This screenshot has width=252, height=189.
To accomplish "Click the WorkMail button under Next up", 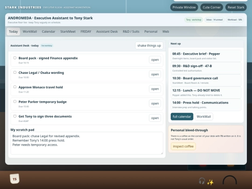I will (204, 117).
